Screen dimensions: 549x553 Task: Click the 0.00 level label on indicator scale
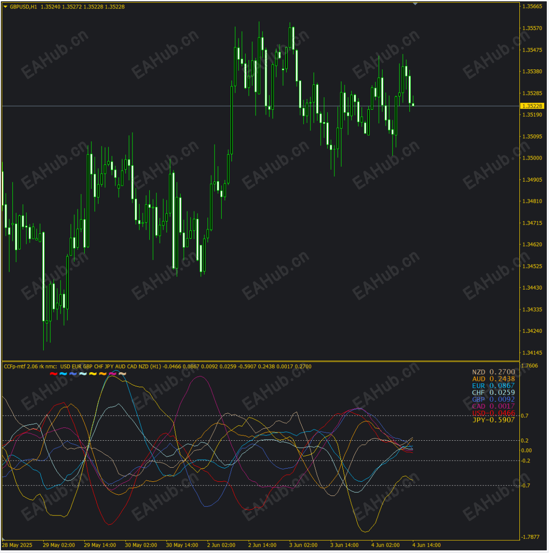(x=526, y=450)
